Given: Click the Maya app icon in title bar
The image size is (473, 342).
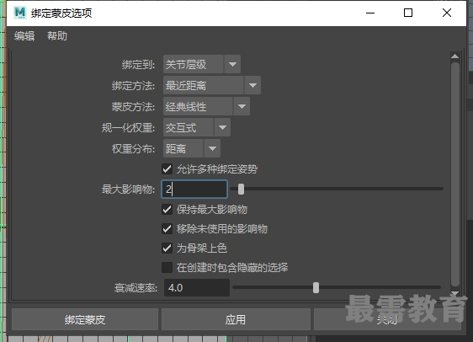Looking at the screenshot, I should [20, 13].
